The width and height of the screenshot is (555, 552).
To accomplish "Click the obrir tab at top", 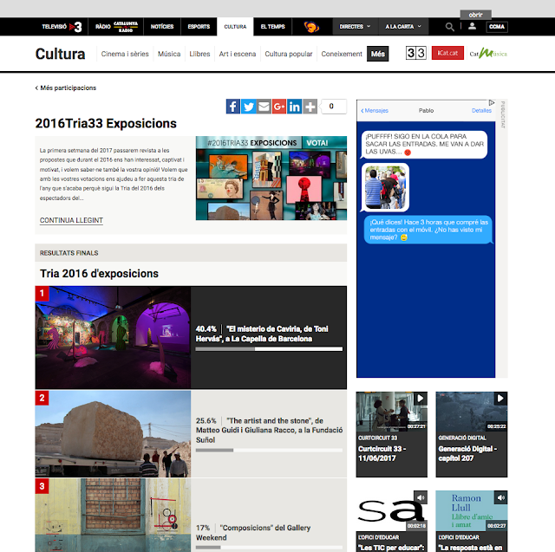I will [x=476, y=15].
